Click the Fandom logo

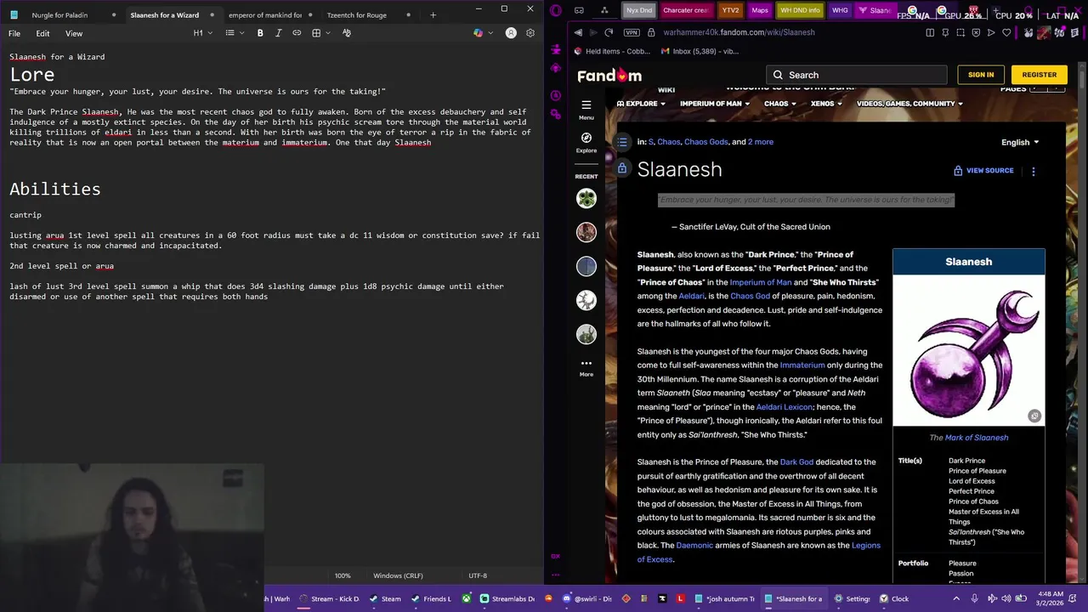tap(609, 75)
